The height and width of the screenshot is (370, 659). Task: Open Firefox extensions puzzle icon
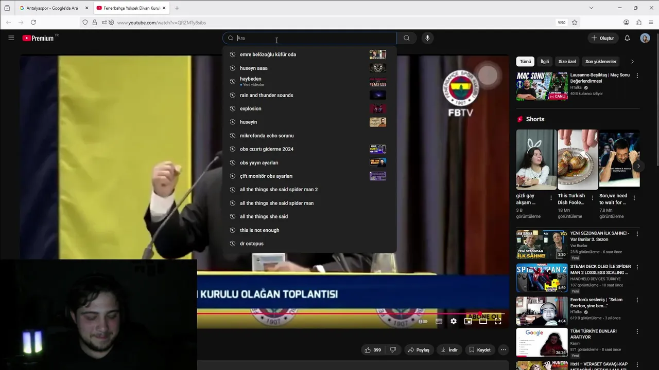tap(639, 22)
